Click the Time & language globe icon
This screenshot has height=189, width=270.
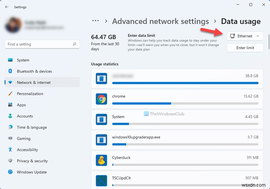point(10,127)
